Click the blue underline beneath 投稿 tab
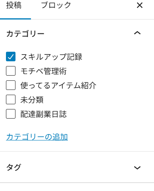The width and height of the screenshot is (154, 191). (15, 19)
